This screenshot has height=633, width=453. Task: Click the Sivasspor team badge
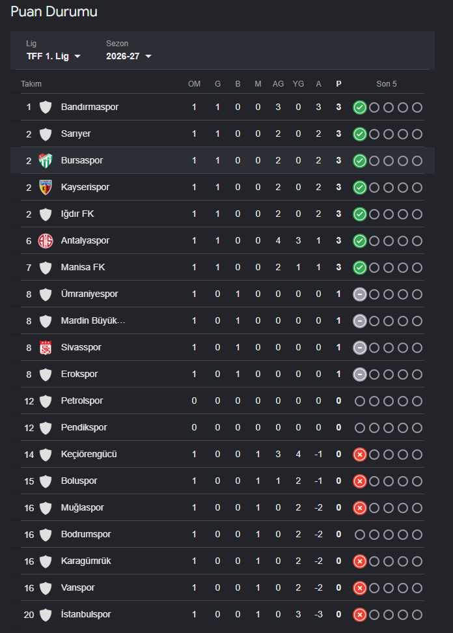(x=46, y=348)
